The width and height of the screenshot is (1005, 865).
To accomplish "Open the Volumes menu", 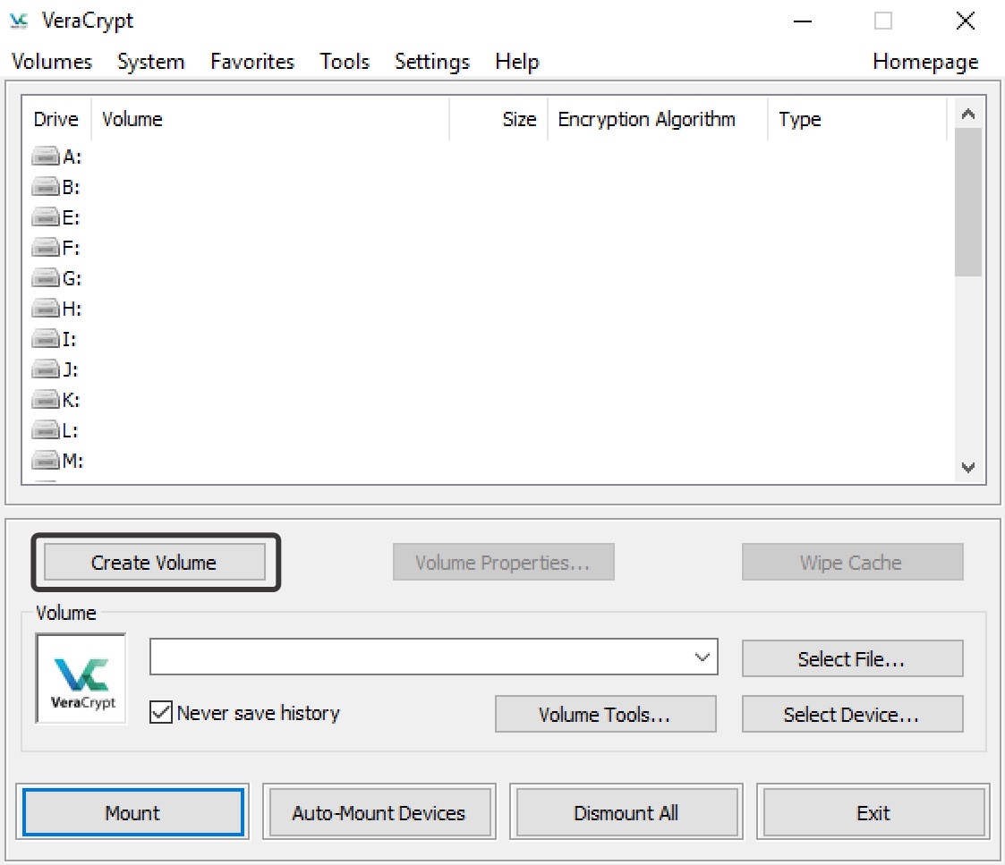I will (x=52, y=62).
